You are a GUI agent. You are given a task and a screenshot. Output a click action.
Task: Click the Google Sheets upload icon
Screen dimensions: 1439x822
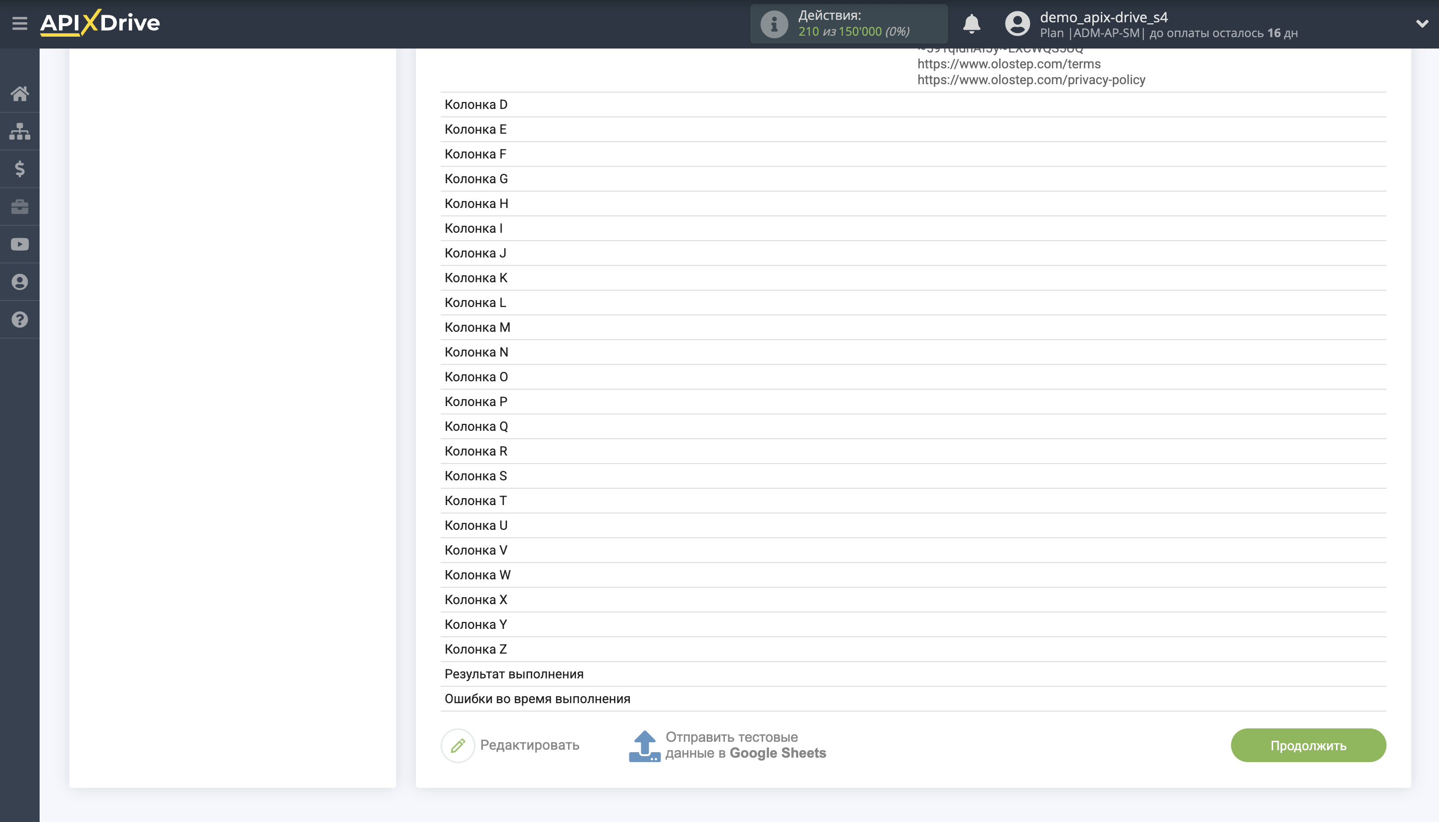(645, 745)
